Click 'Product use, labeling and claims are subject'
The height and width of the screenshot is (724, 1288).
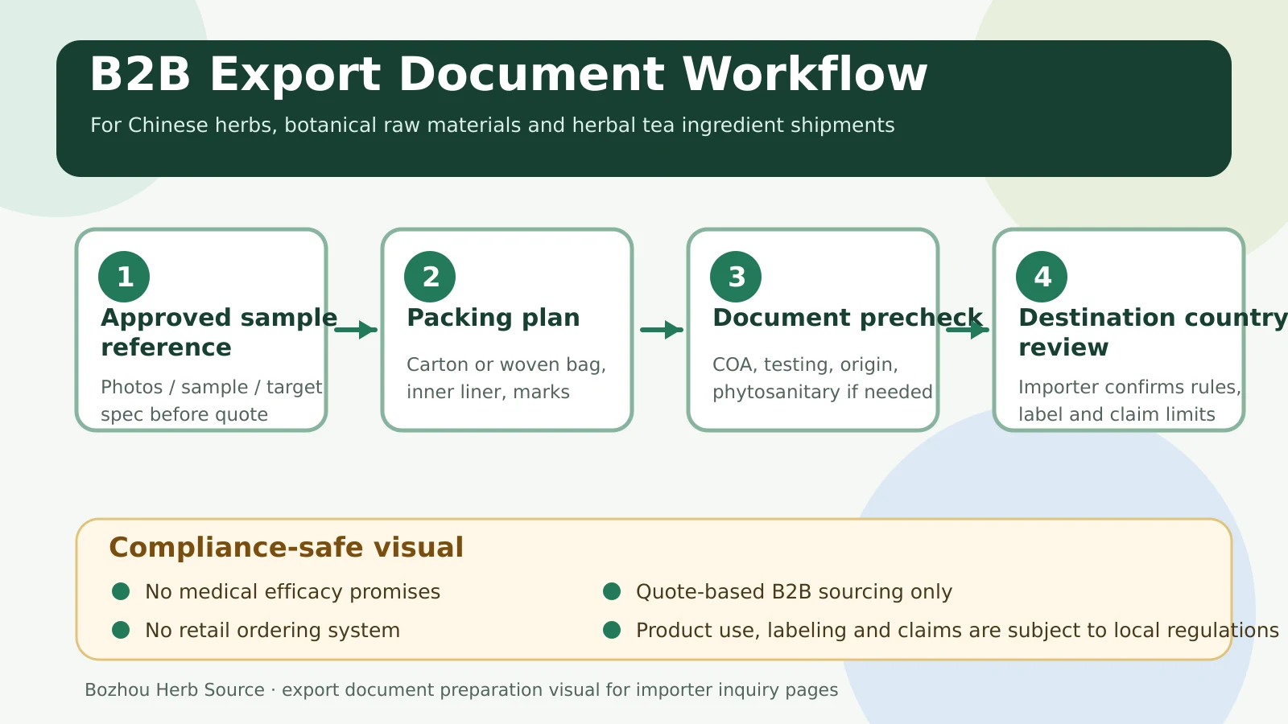coord(957,631)
